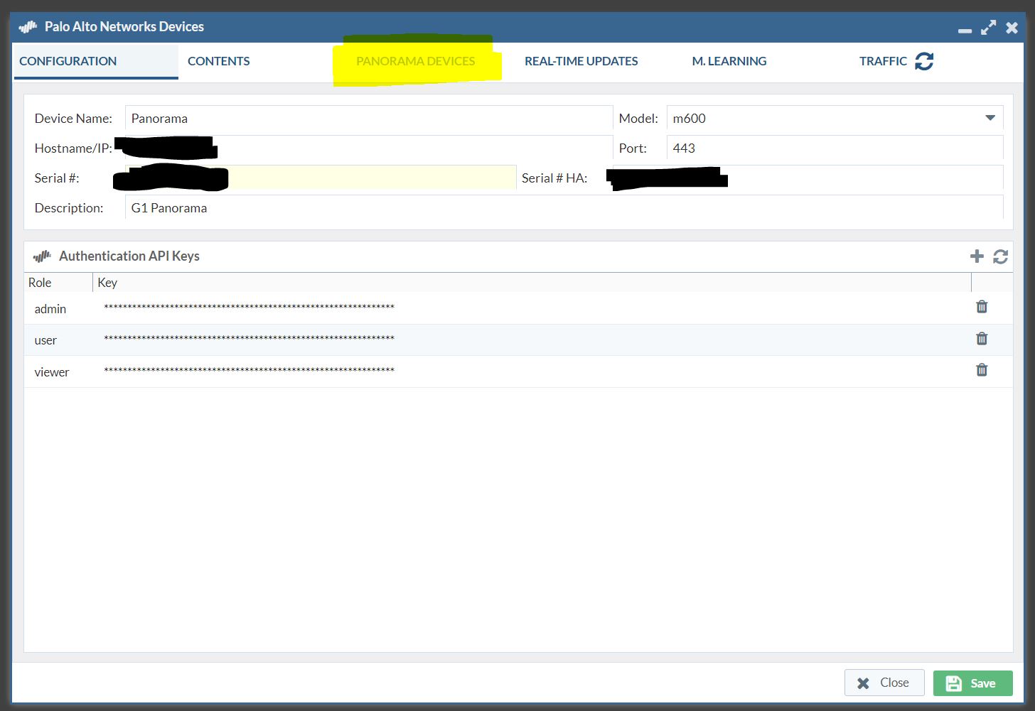
Task: Refresh the Traffic data
Action: 924,62
